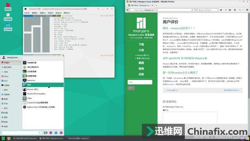Click the Bing search box in Firefox

click(207, 10)
